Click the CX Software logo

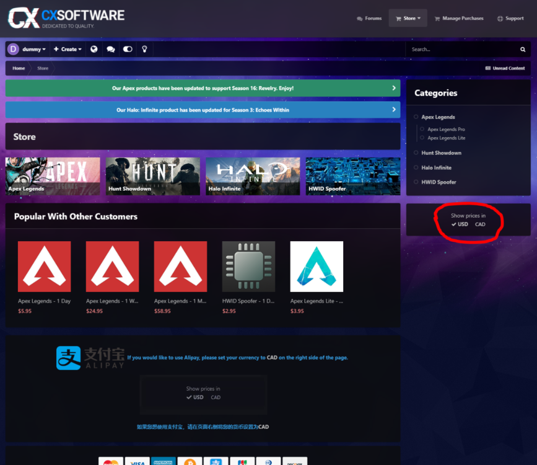click(x=66, y=18)
